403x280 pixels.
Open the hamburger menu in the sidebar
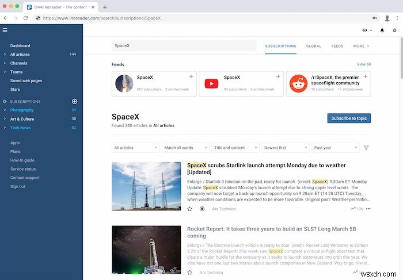5,30
